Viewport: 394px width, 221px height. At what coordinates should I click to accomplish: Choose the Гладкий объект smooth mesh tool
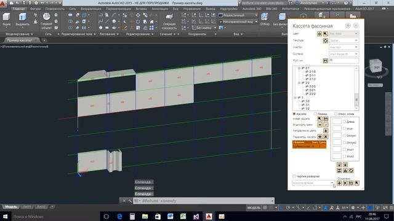47,20
